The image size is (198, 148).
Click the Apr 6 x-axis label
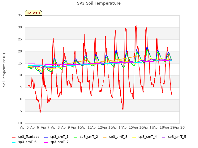pyautogui.click(x=35, y=127)
